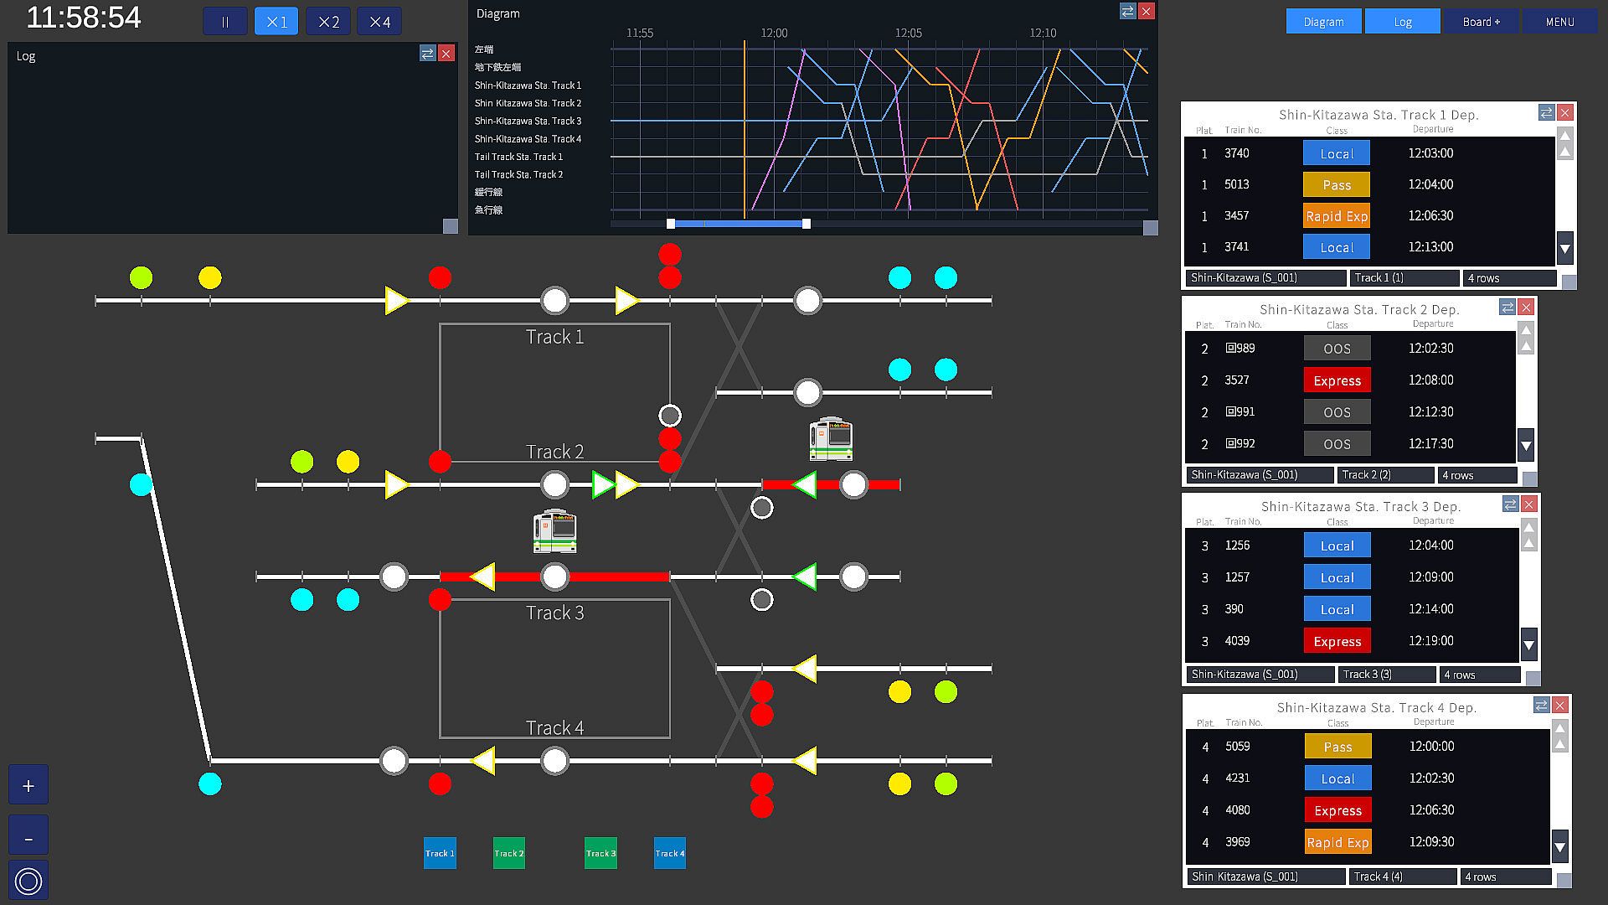Click the green left-arrow signal on Track 2

[x=804, y=484]
